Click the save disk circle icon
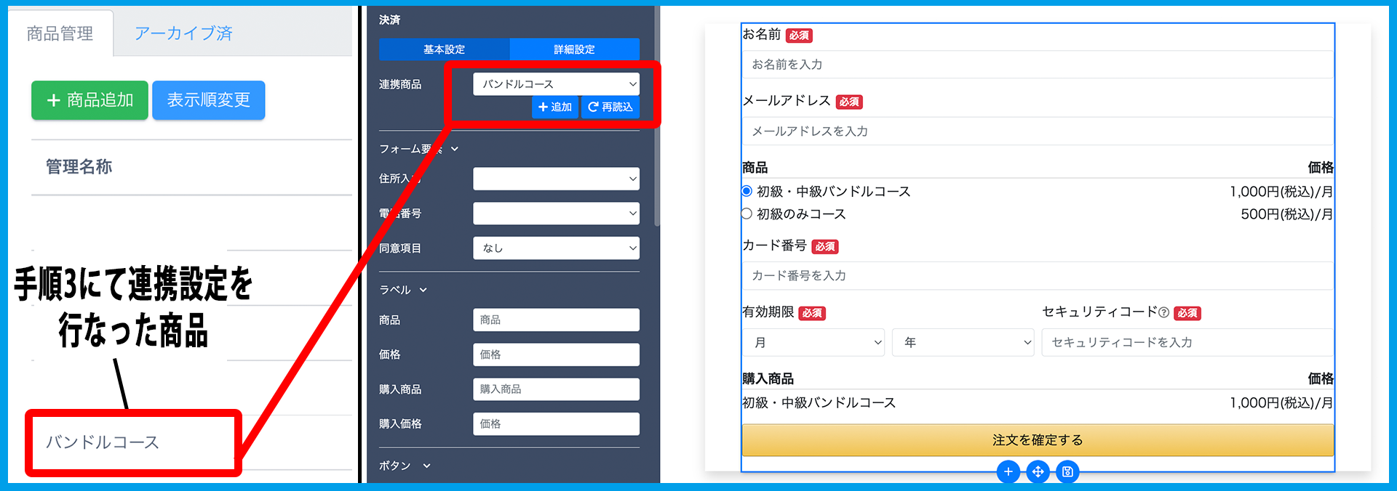The height and width of the screenshot is (491, 1397). point(1067,472)
